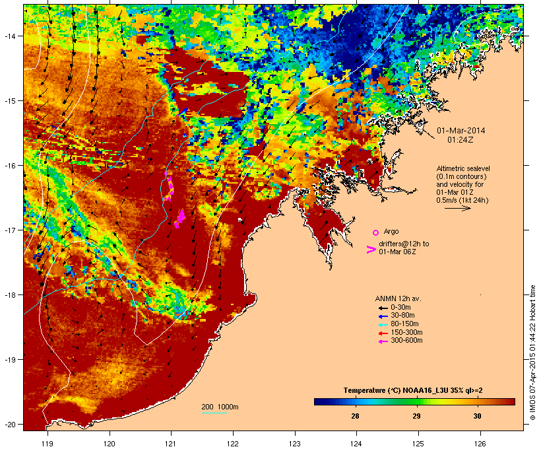Image resolution: width=541 pixels, height=449 pixels.
Task: Click the latitude label -19
Action: 9,360
